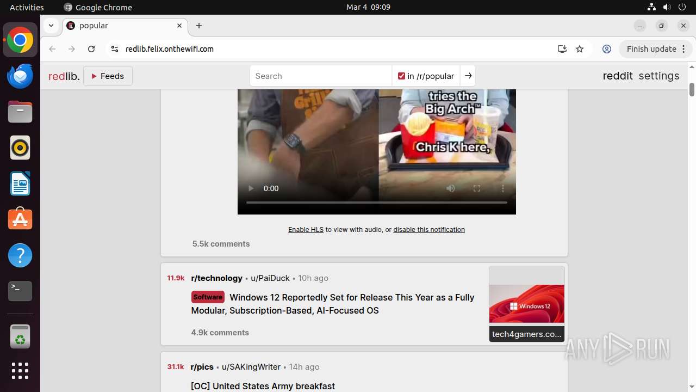Image resolution: width=696 pixels, height=392 pixels.
Task: Open the volume status icon
Action: (667, 7)
